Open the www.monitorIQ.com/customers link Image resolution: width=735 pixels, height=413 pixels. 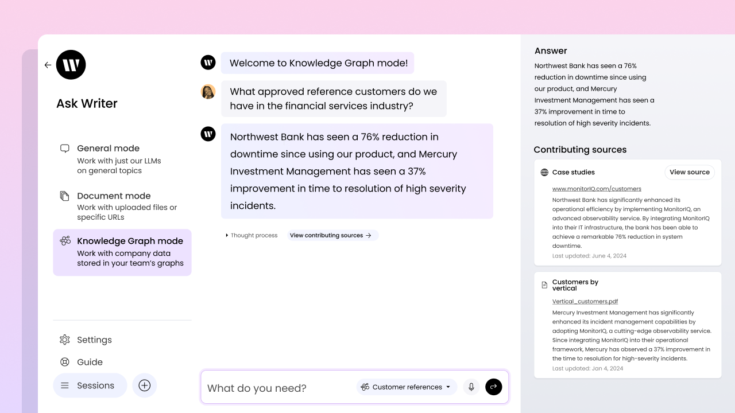click(x=597, y=189)
